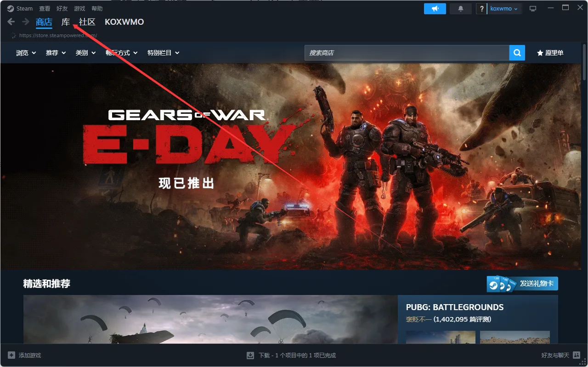Go forward with the right arrow

pyautogui.click(x=26, y=22)
